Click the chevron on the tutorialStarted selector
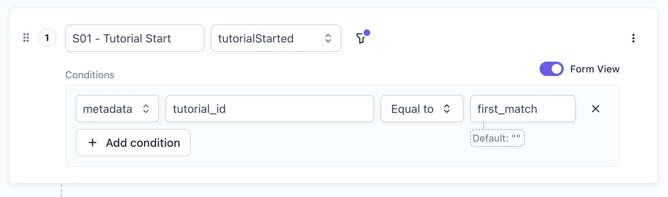668x197 pixels. [328, 38]
